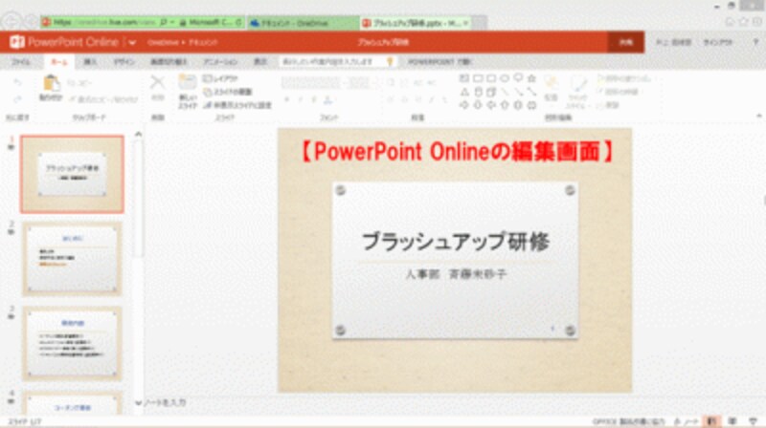Open the PowerPoint Online app dropdown chevron
Image resolution: width=766 pixels, height=428 pixels.
132,43
